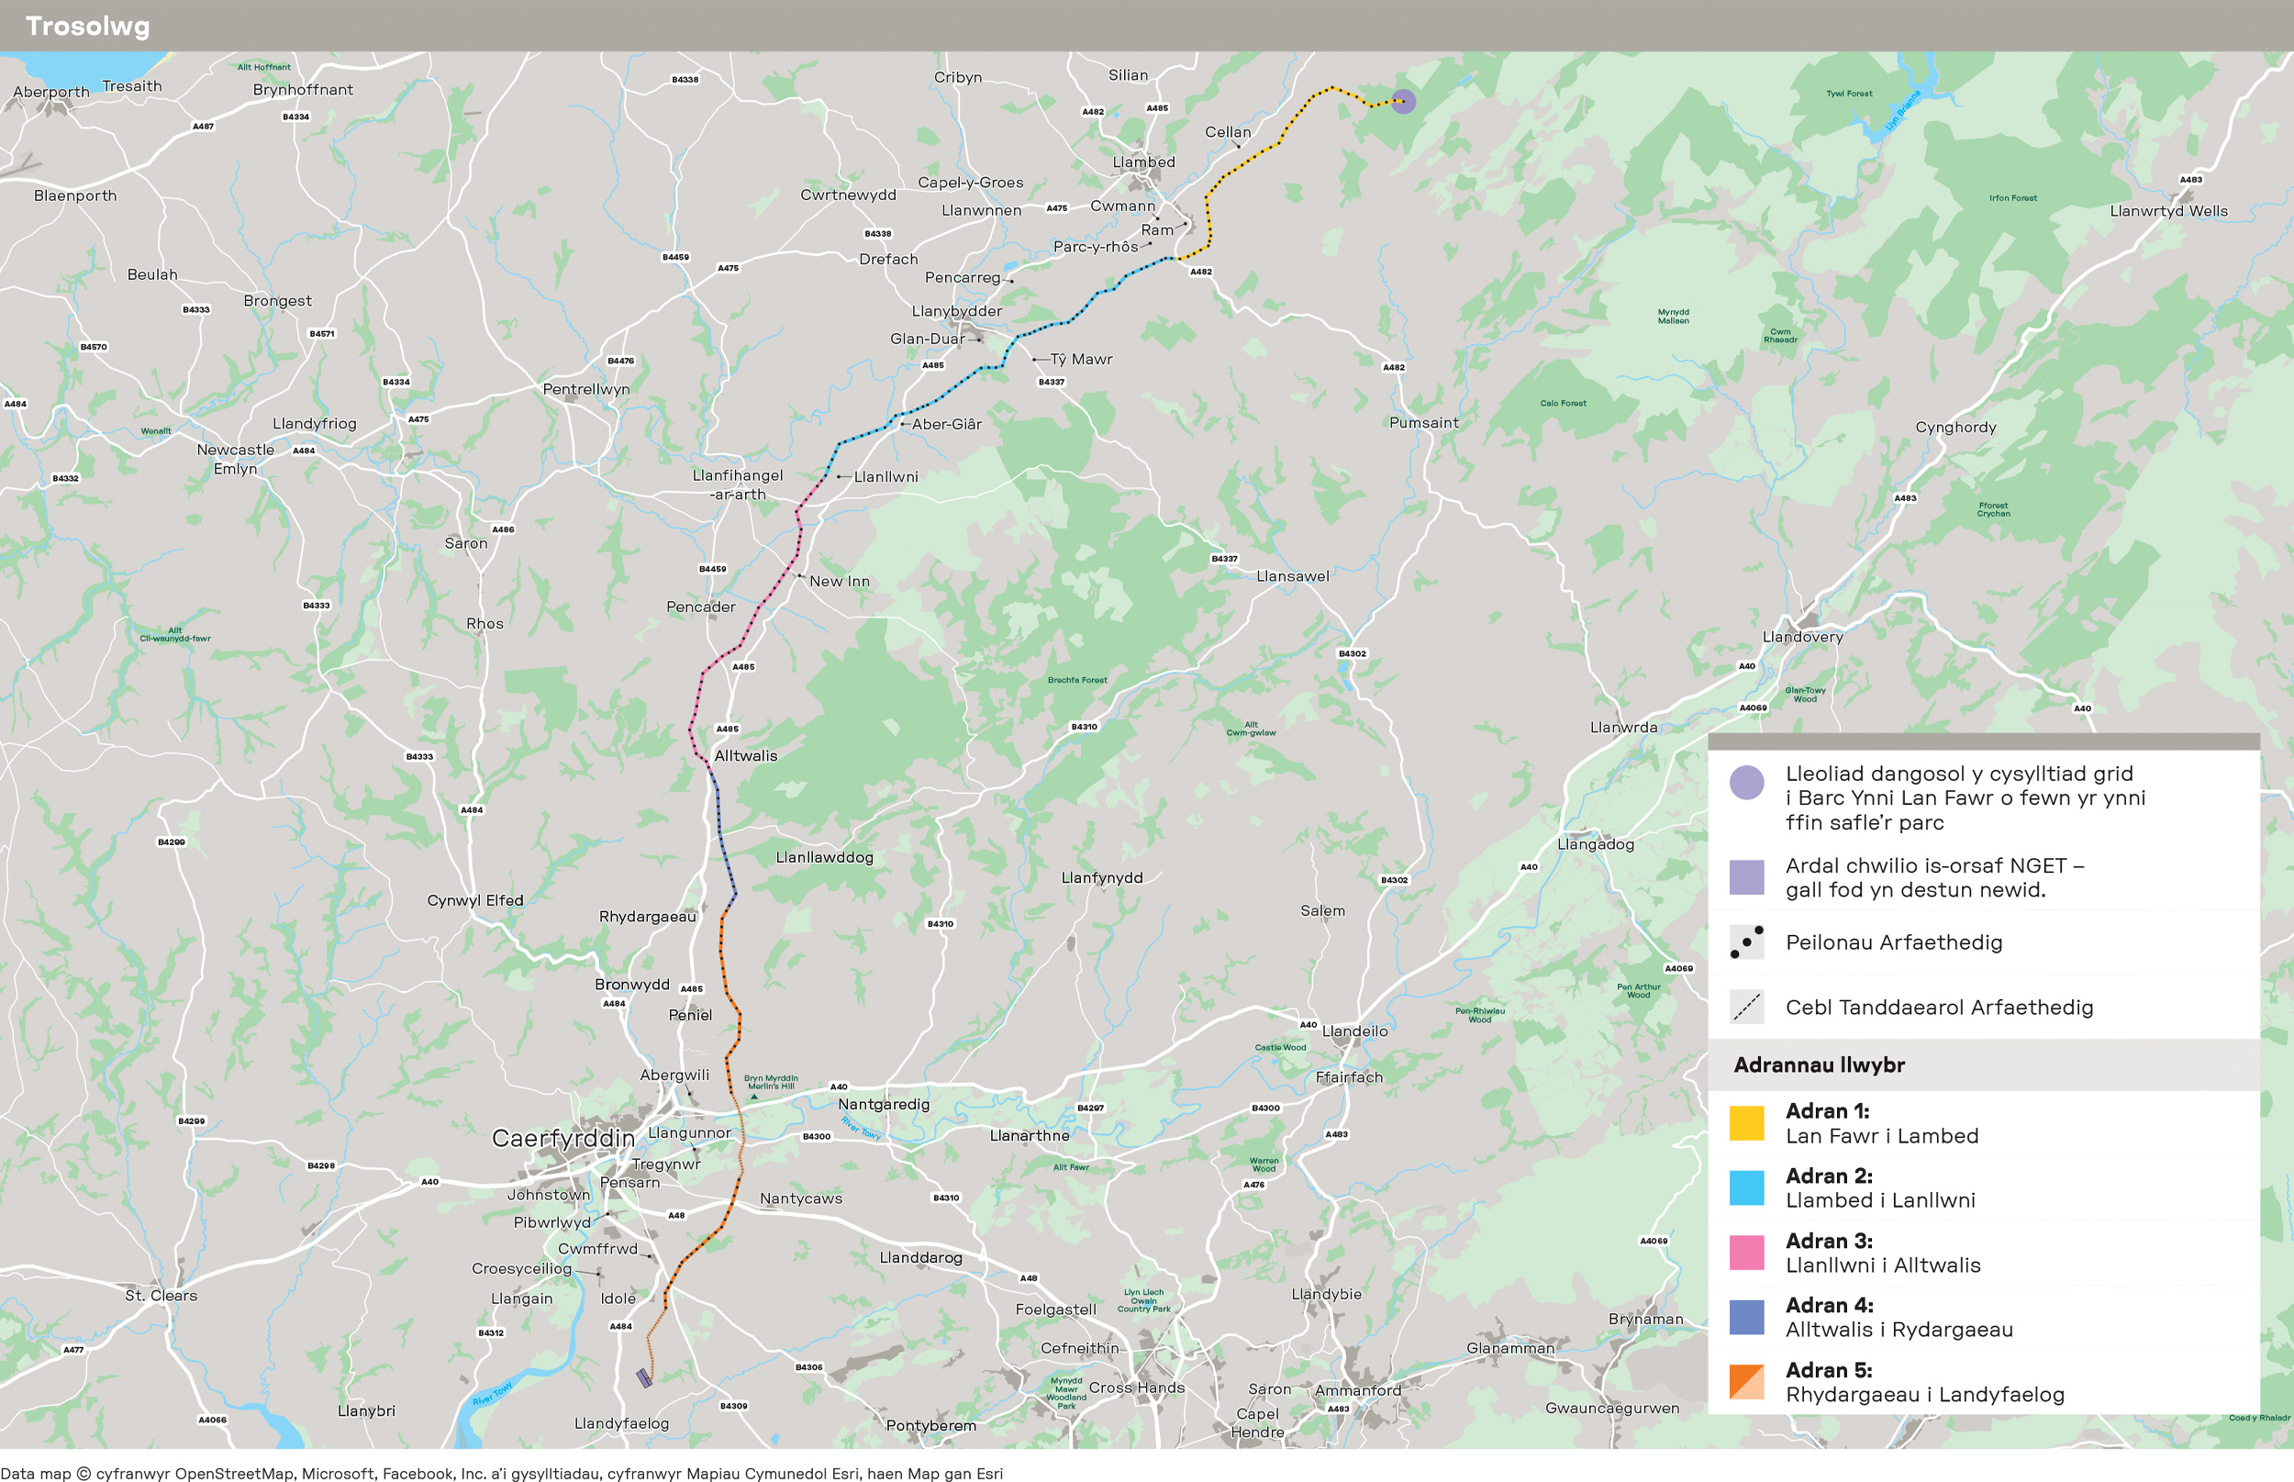Click the 'Pontyberem' place label
Image resolution: width=2294 pixels, height=1482 pixels.
930,1425
